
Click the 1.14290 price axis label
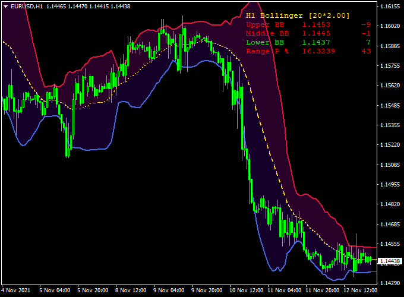coord(390,283)
